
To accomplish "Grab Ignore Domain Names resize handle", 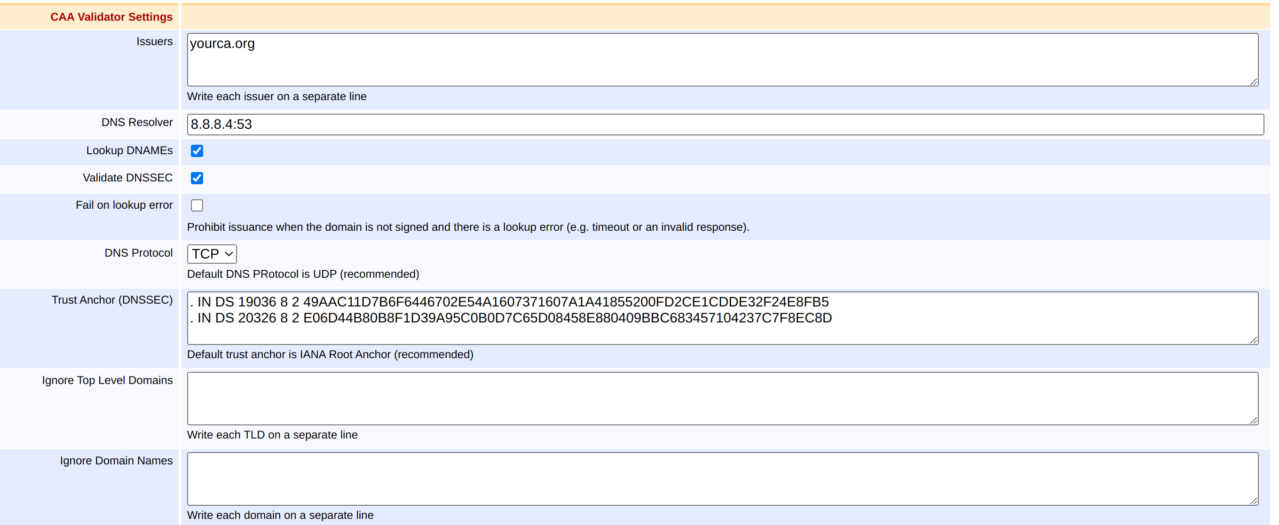I will pos(1254,501).
